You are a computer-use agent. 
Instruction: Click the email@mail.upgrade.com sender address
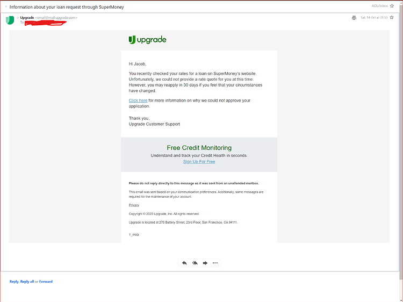(56, 18)
